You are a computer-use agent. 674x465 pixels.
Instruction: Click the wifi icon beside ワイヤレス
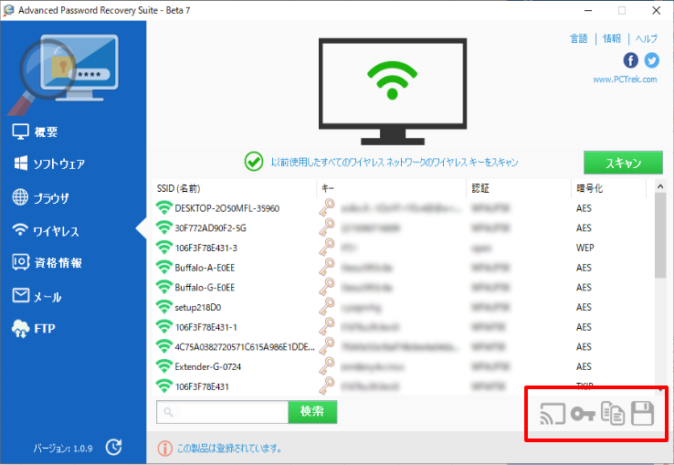20,229
